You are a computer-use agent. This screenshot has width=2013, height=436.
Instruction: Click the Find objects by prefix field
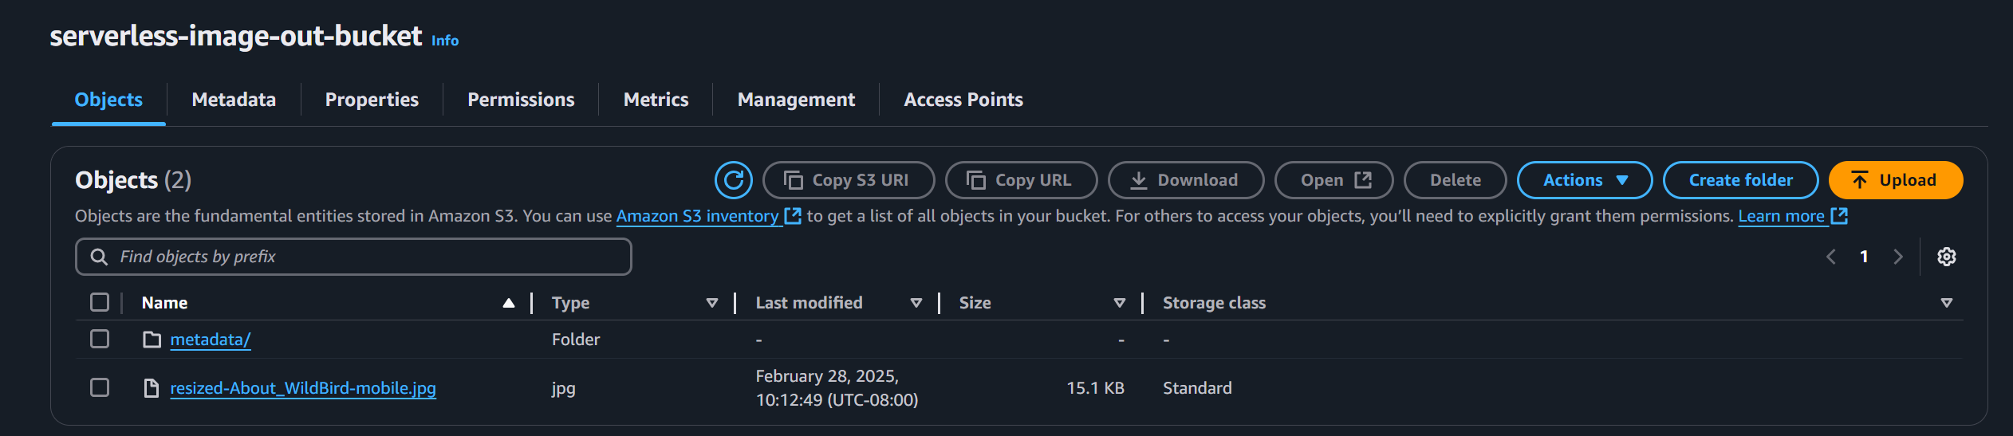pyautogui.click(x=353, y=257)
